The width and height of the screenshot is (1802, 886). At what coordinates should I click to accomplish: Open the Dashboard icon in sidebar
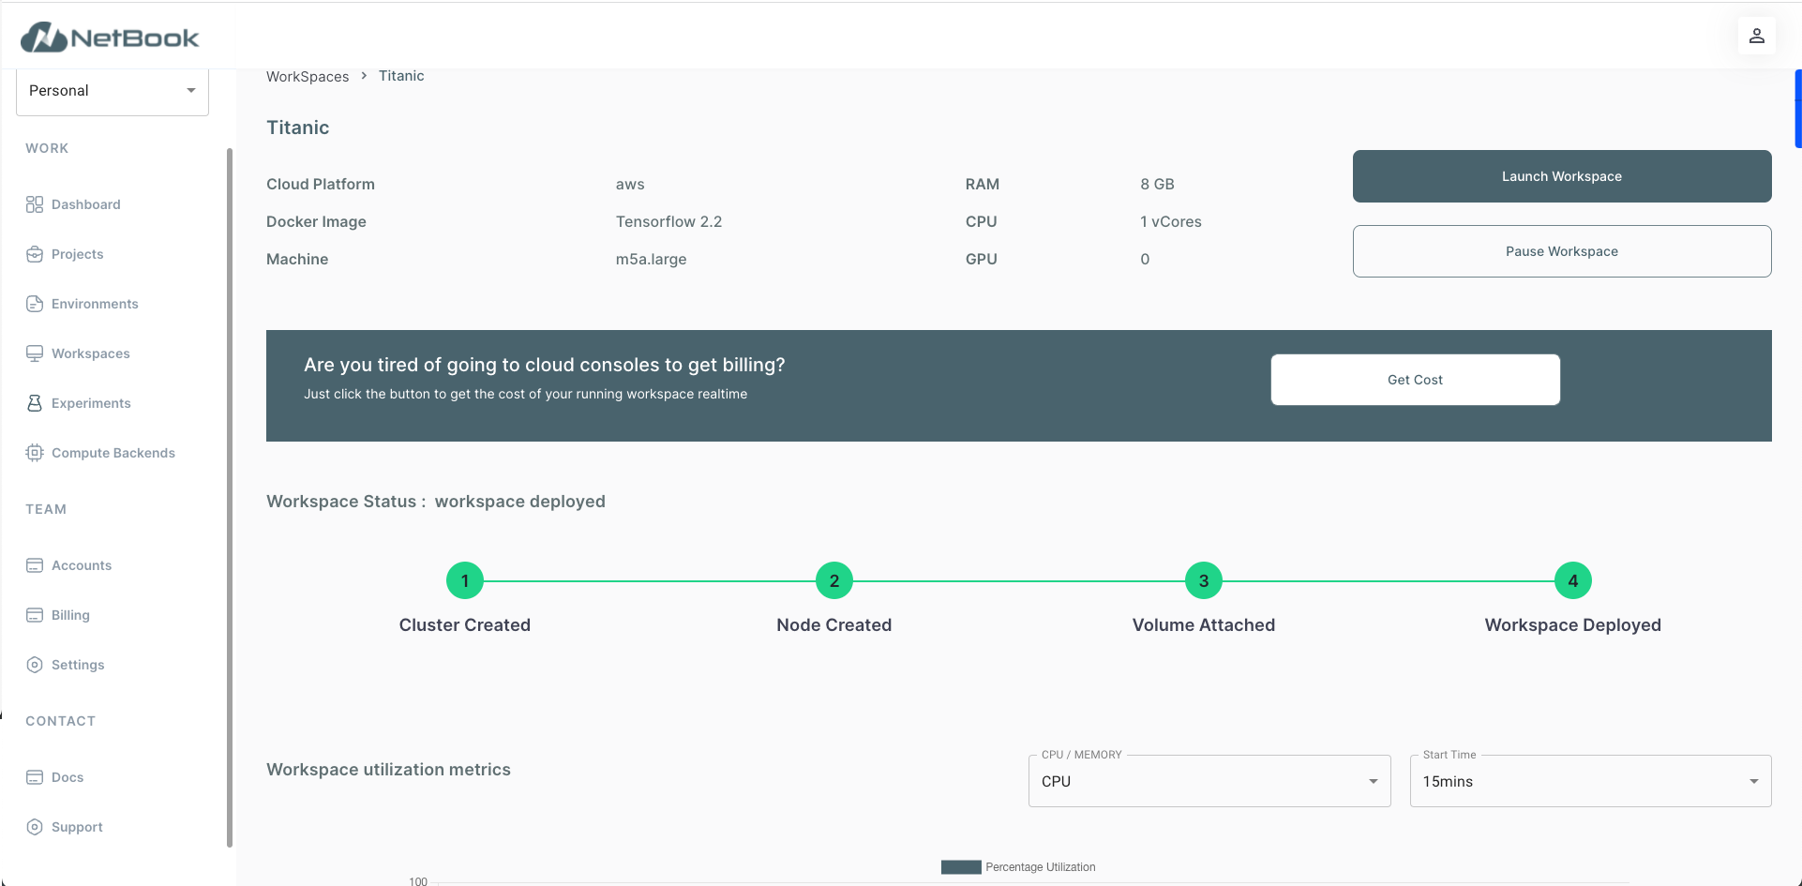click(x=35, y=204)
